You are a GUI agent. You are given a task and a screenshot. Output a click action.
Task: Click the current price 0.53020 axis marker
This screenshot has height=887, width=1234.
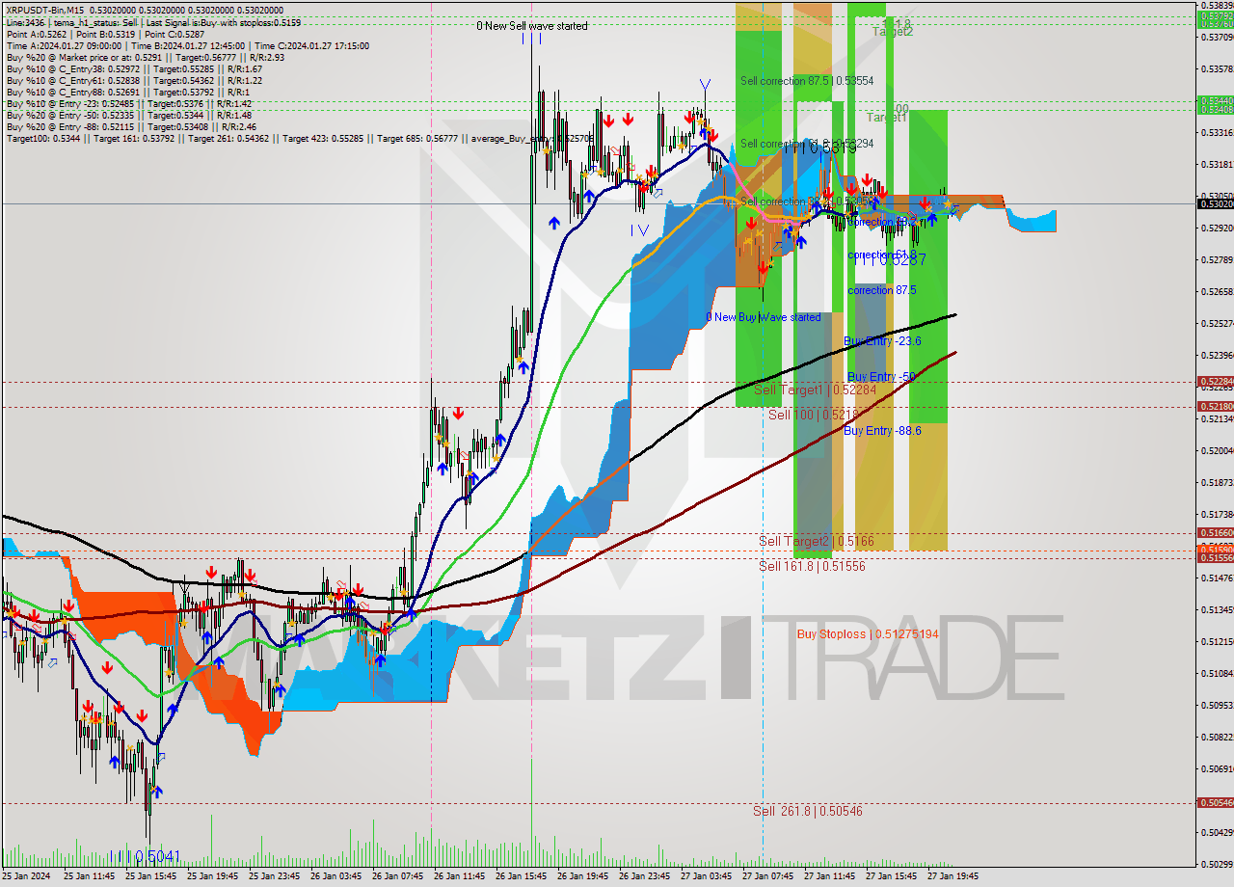click(1215, 203)
